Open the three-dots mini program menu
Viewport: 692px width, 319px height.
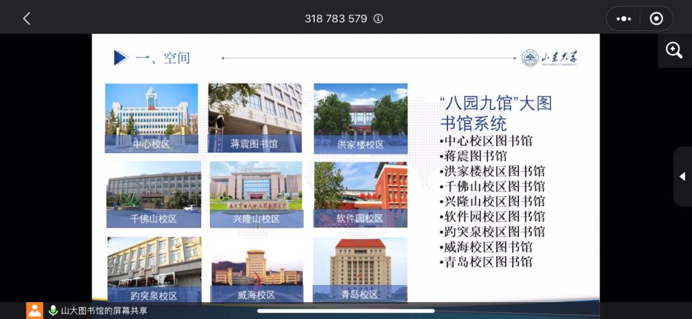pos(624,19)
